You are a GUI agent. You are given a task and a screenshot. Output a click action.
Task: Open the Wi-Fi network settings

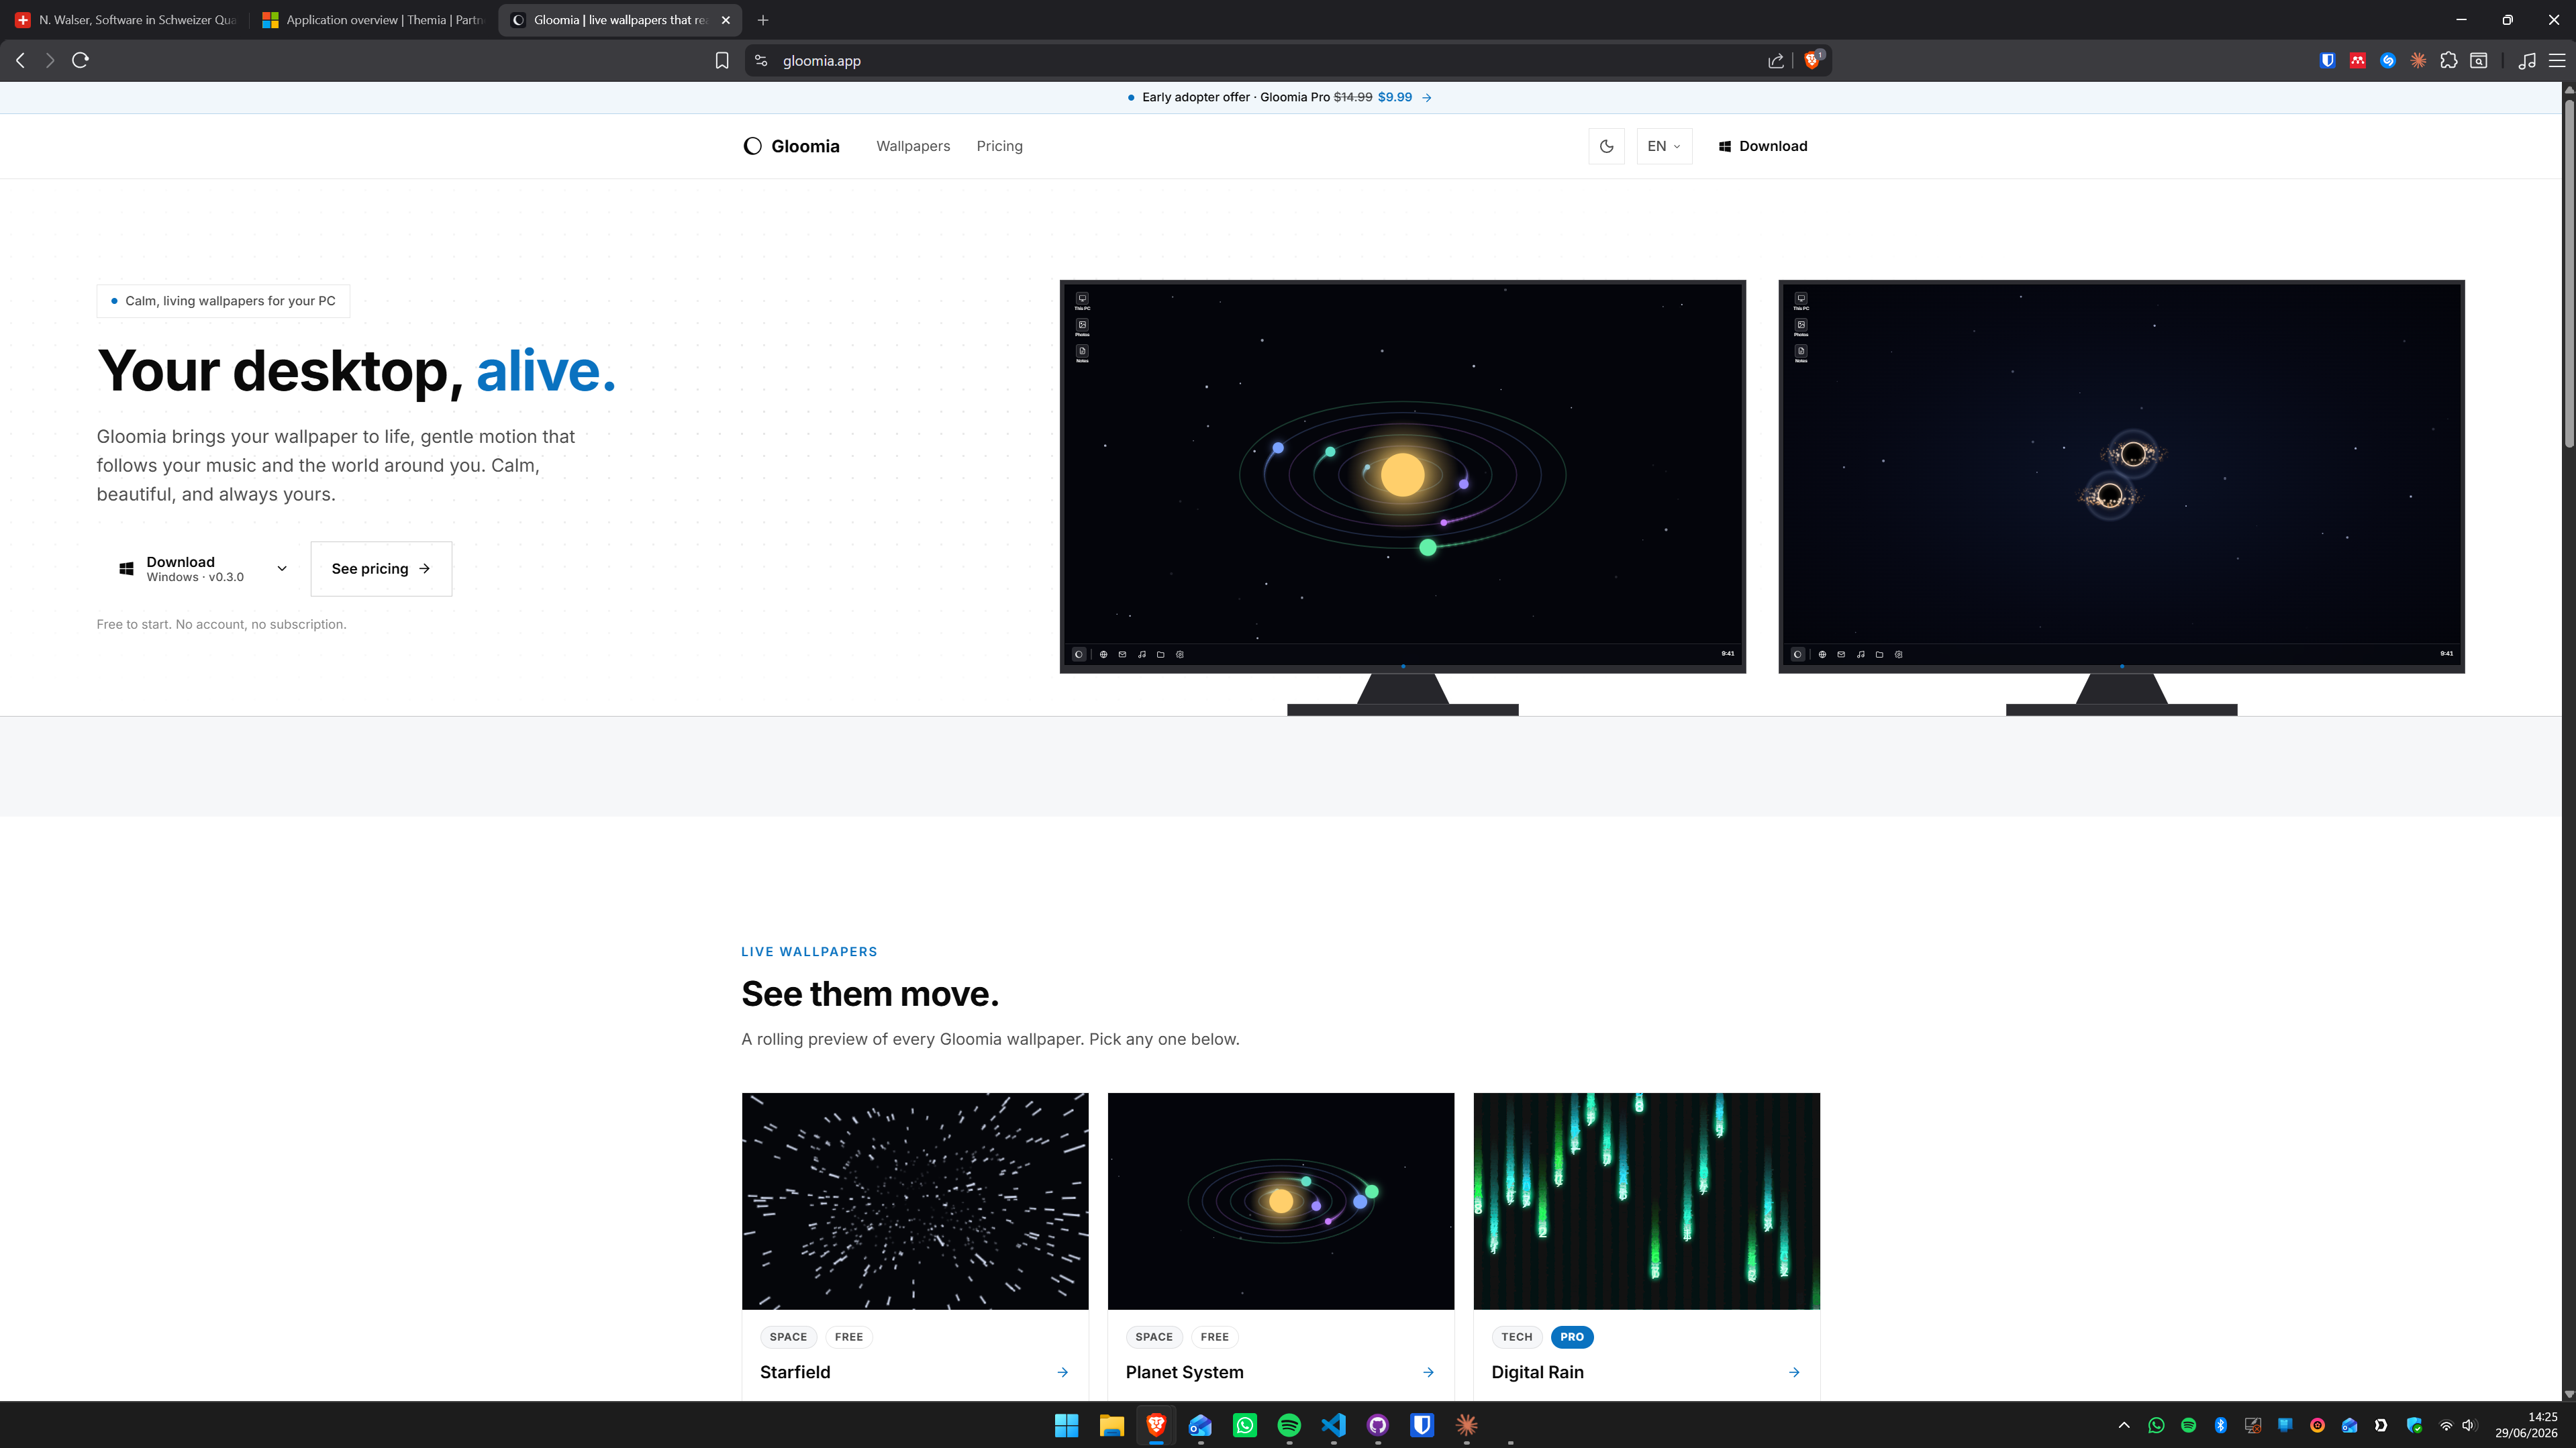(x=2446, y=1425)
